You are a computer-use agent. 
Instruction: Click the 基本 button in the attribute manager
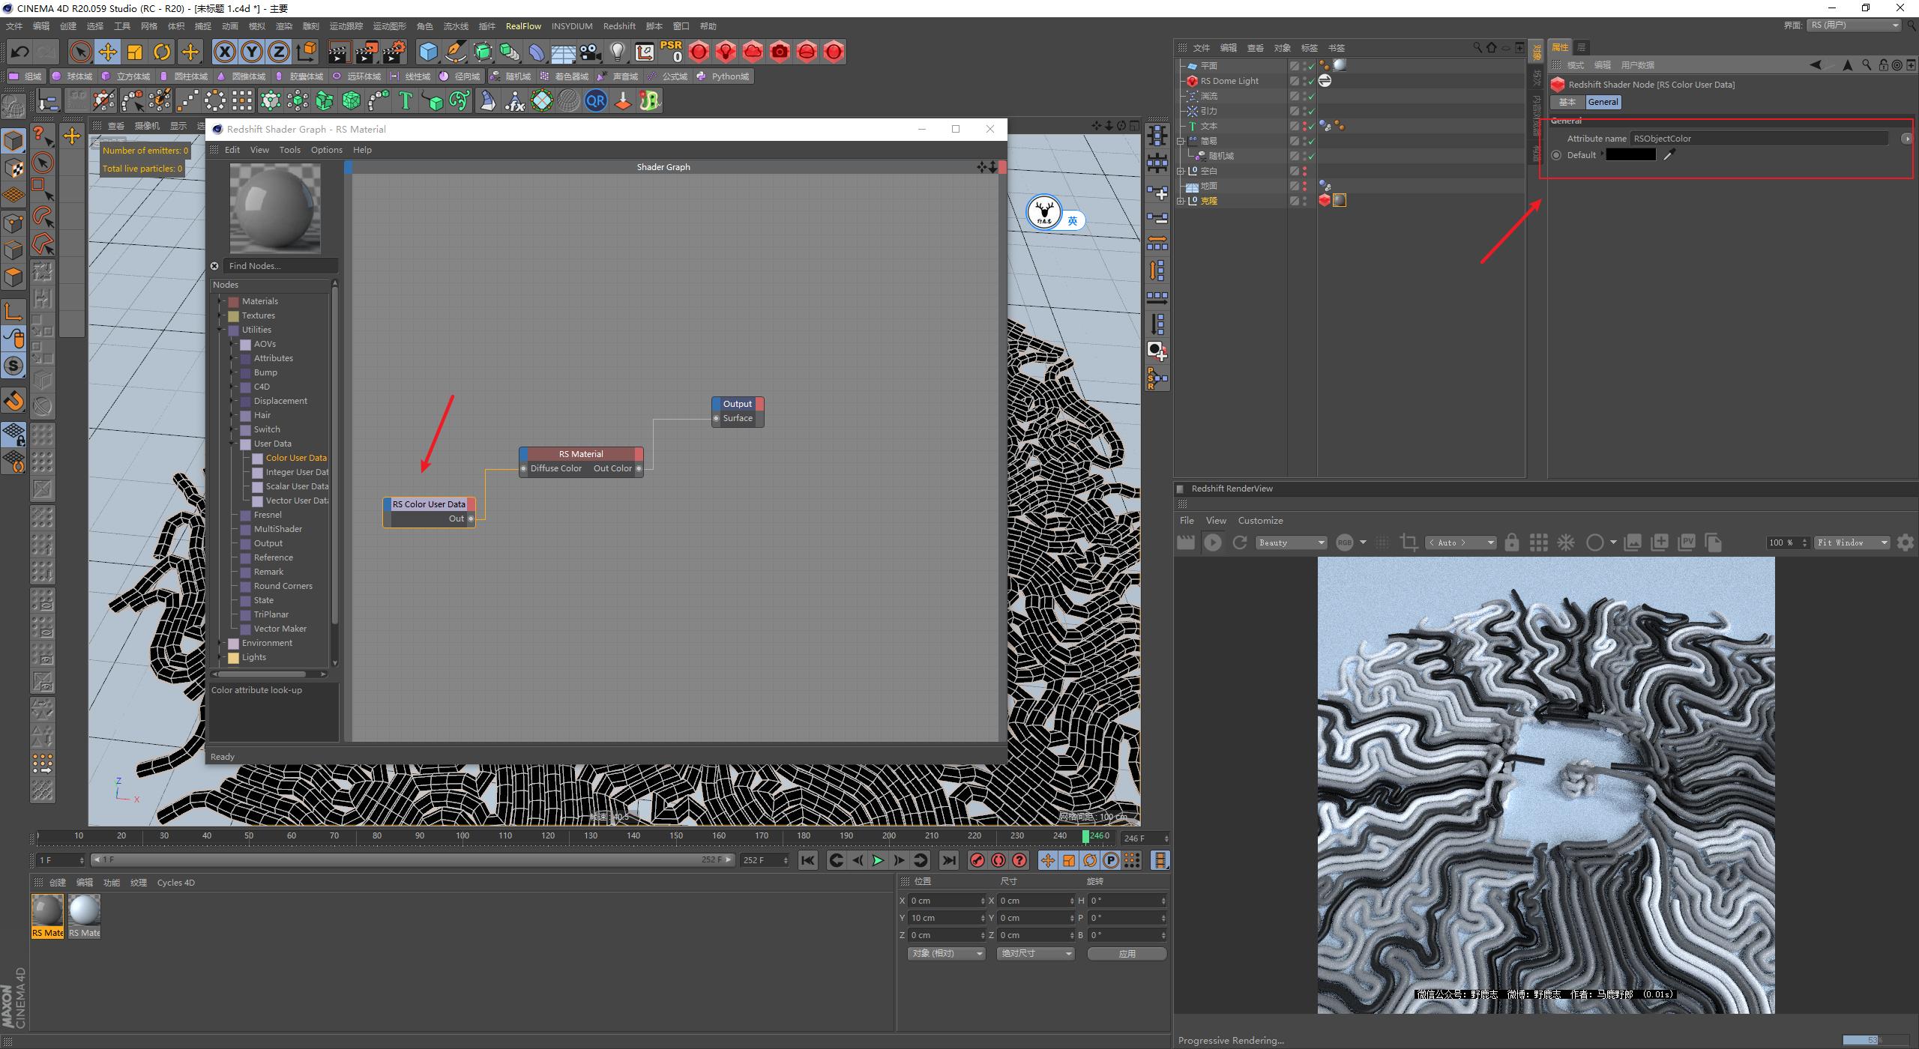(1568, 102)
